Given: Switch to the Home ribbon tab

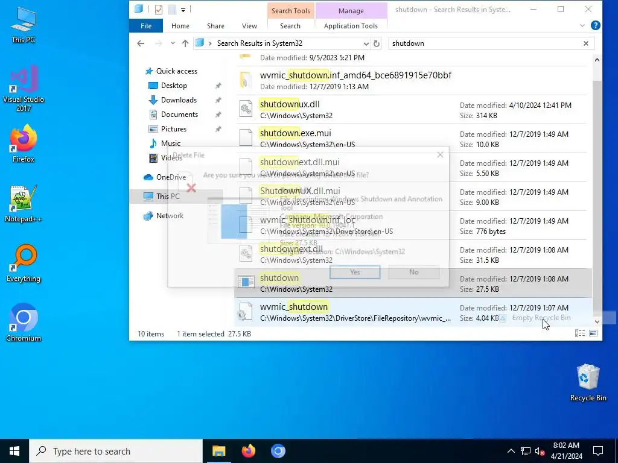Looking at the screenshot, I should click(180, 26).
